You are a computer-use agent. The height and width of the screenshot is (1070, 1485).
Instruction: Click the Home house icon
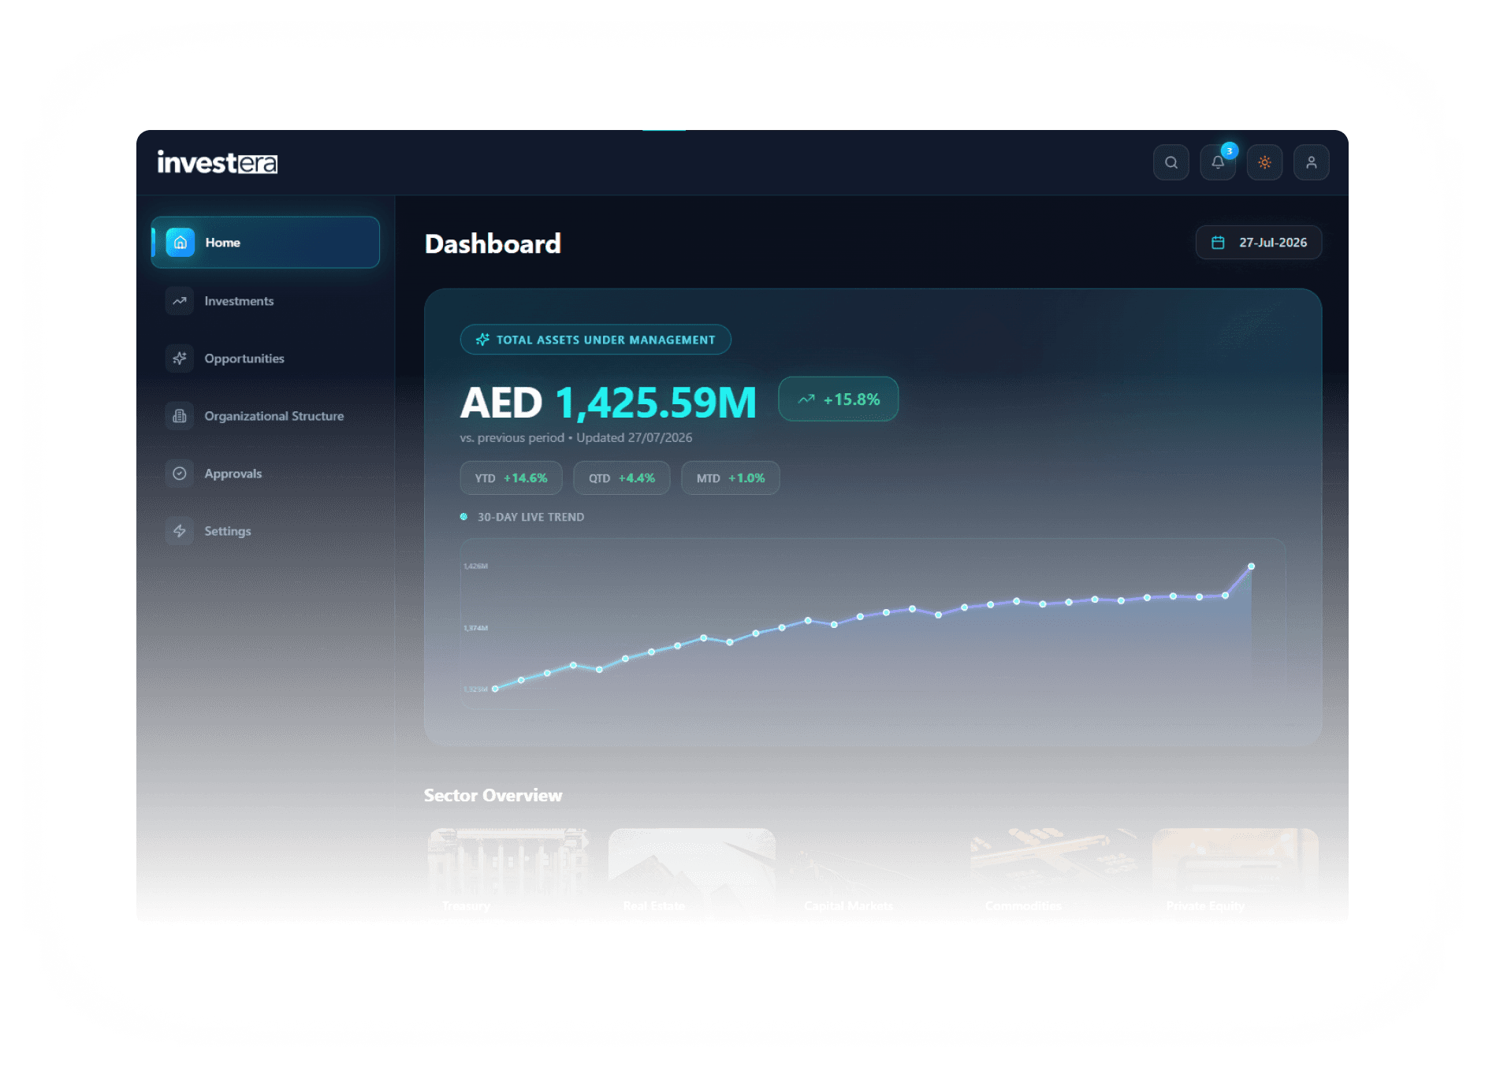tap(180, 243)
